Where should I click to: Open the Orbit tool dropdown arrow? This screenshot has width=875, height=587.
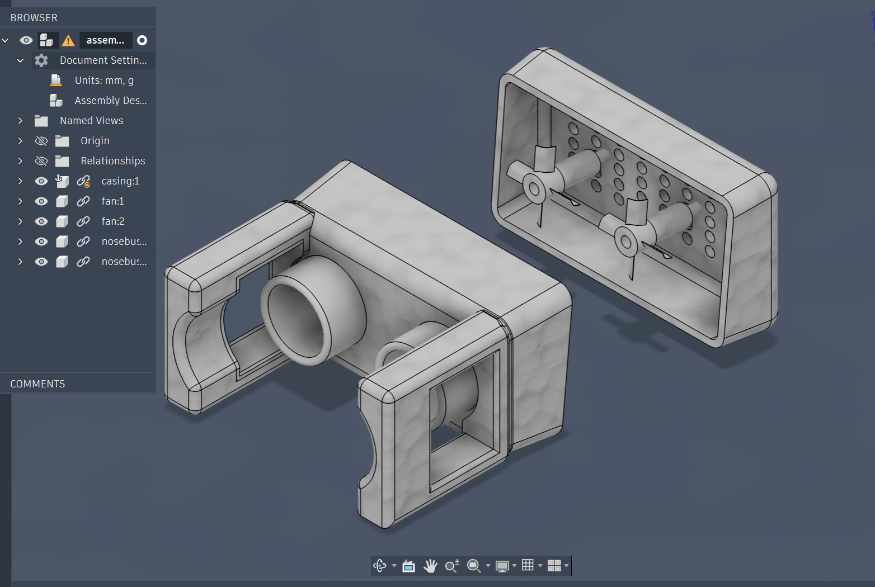tap(394, 566)
